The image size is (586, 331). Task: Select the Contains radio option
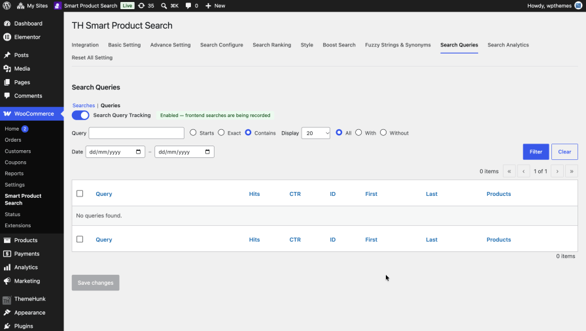248,133
